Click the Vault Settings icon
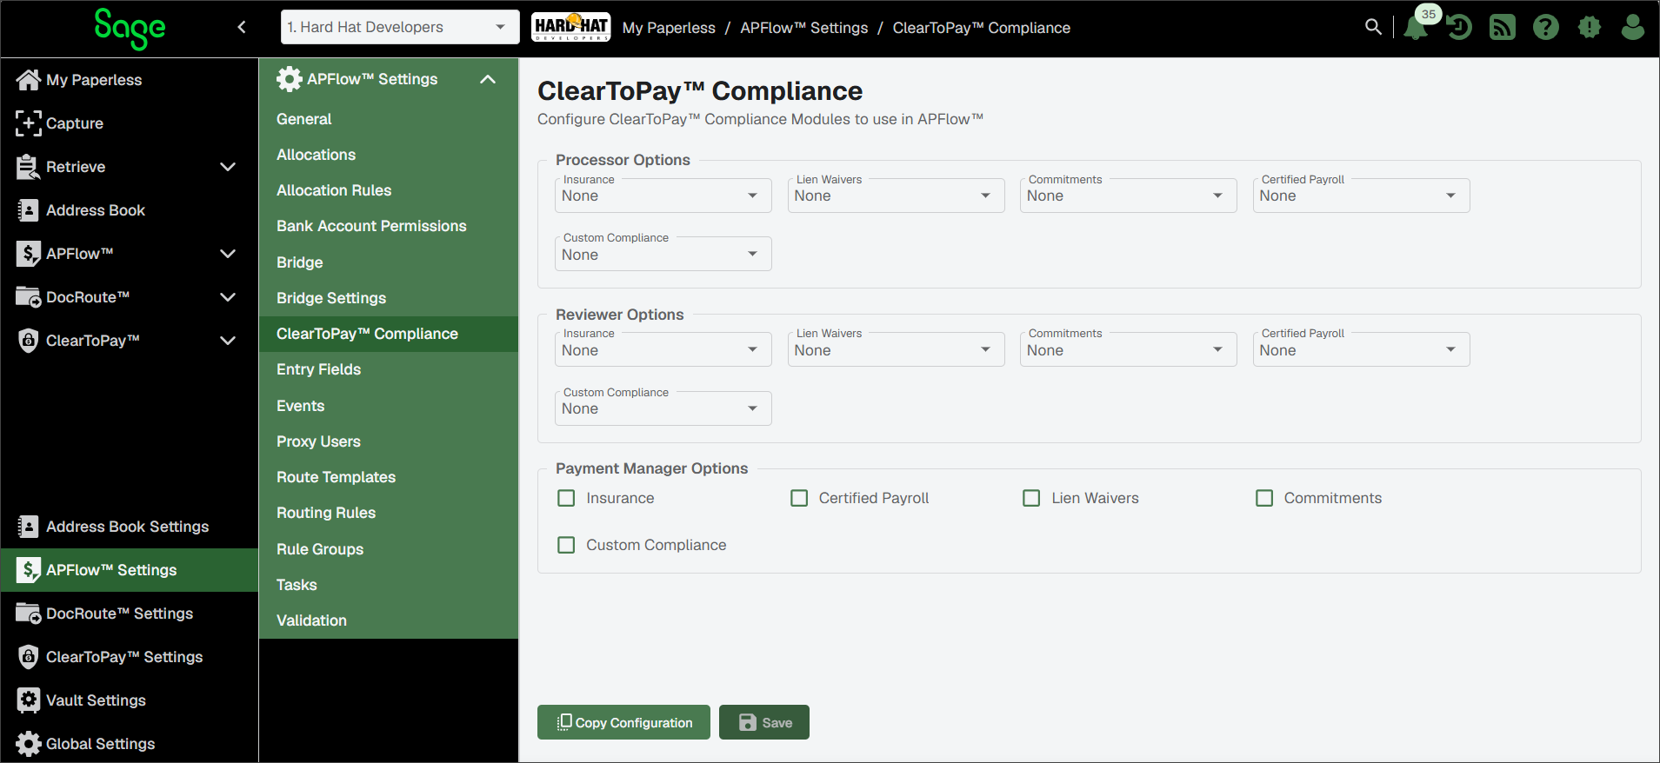Screen dimensions: 1660x763 pos(29,700)
